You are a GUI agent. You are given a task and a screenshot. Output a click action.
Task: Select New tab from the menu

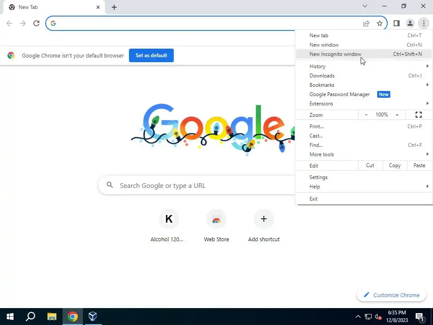(x=364, y=36)
